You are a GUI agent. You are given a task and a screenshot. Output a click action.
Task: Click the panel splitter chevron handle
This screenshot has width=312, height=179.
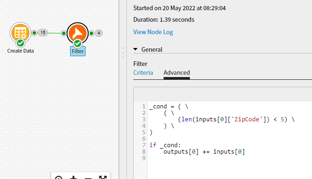click(123, 53)
